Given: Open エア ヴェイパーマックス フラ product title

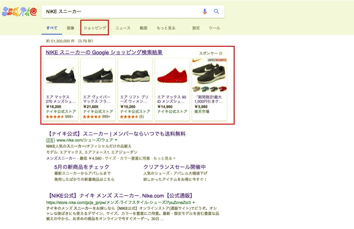Looking at the screenshot, I should tap(97, 99).
